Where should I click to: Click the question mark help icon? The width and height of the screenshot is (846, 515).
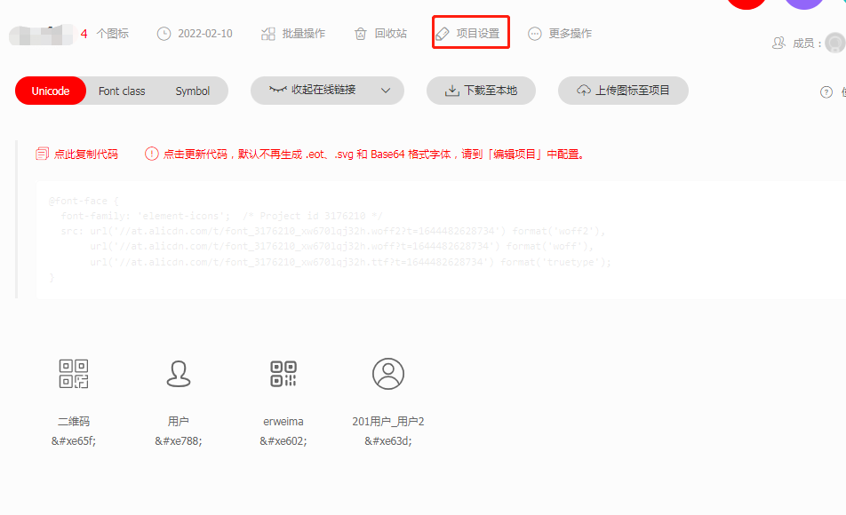826,91
